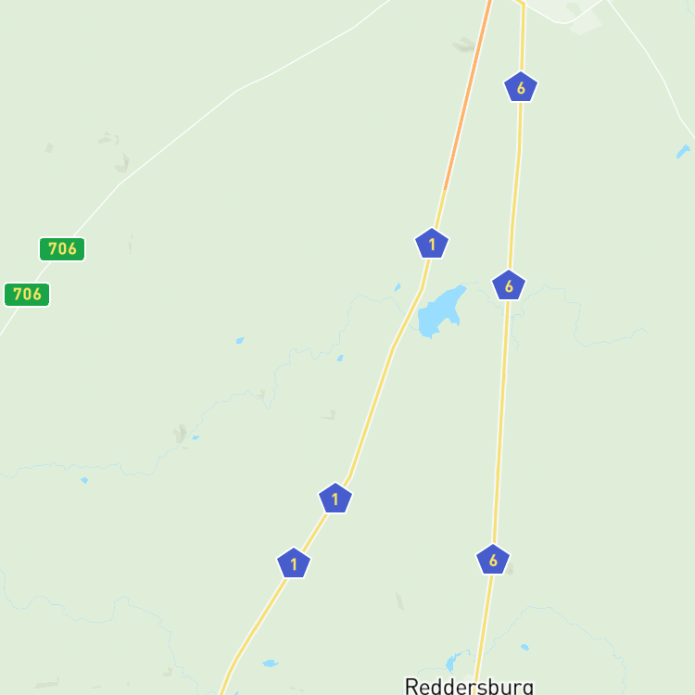This screenshot has height=695, width=695.
Task: Select the small lake near the eastern map edge
Action: click(x=683, y=151)
